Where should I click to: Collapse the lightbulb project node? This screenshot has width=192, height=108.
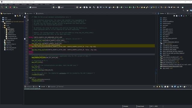(1, 22)
